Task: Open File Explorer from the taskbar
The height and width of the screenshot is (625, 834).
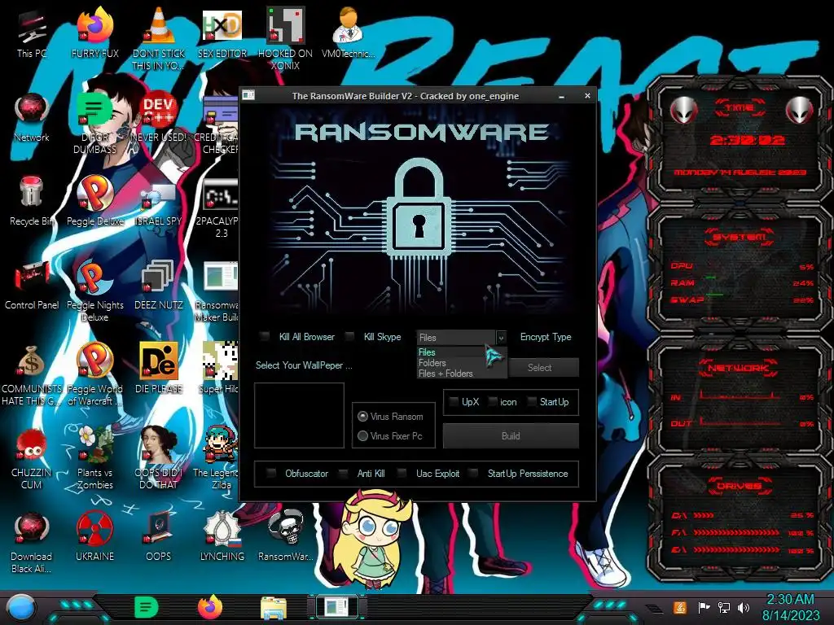Action: click(x=274, y=607)
